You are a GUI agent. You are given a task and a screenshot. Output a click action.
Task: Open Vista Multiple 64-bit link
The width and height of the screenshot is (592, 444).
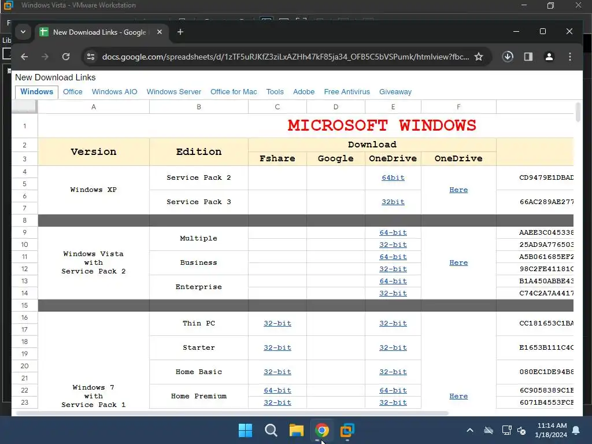point(393,232)
